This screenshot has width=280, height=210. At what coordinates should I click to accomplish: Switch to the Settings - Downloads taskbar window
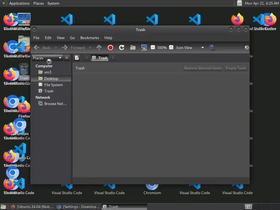point(78,207)
